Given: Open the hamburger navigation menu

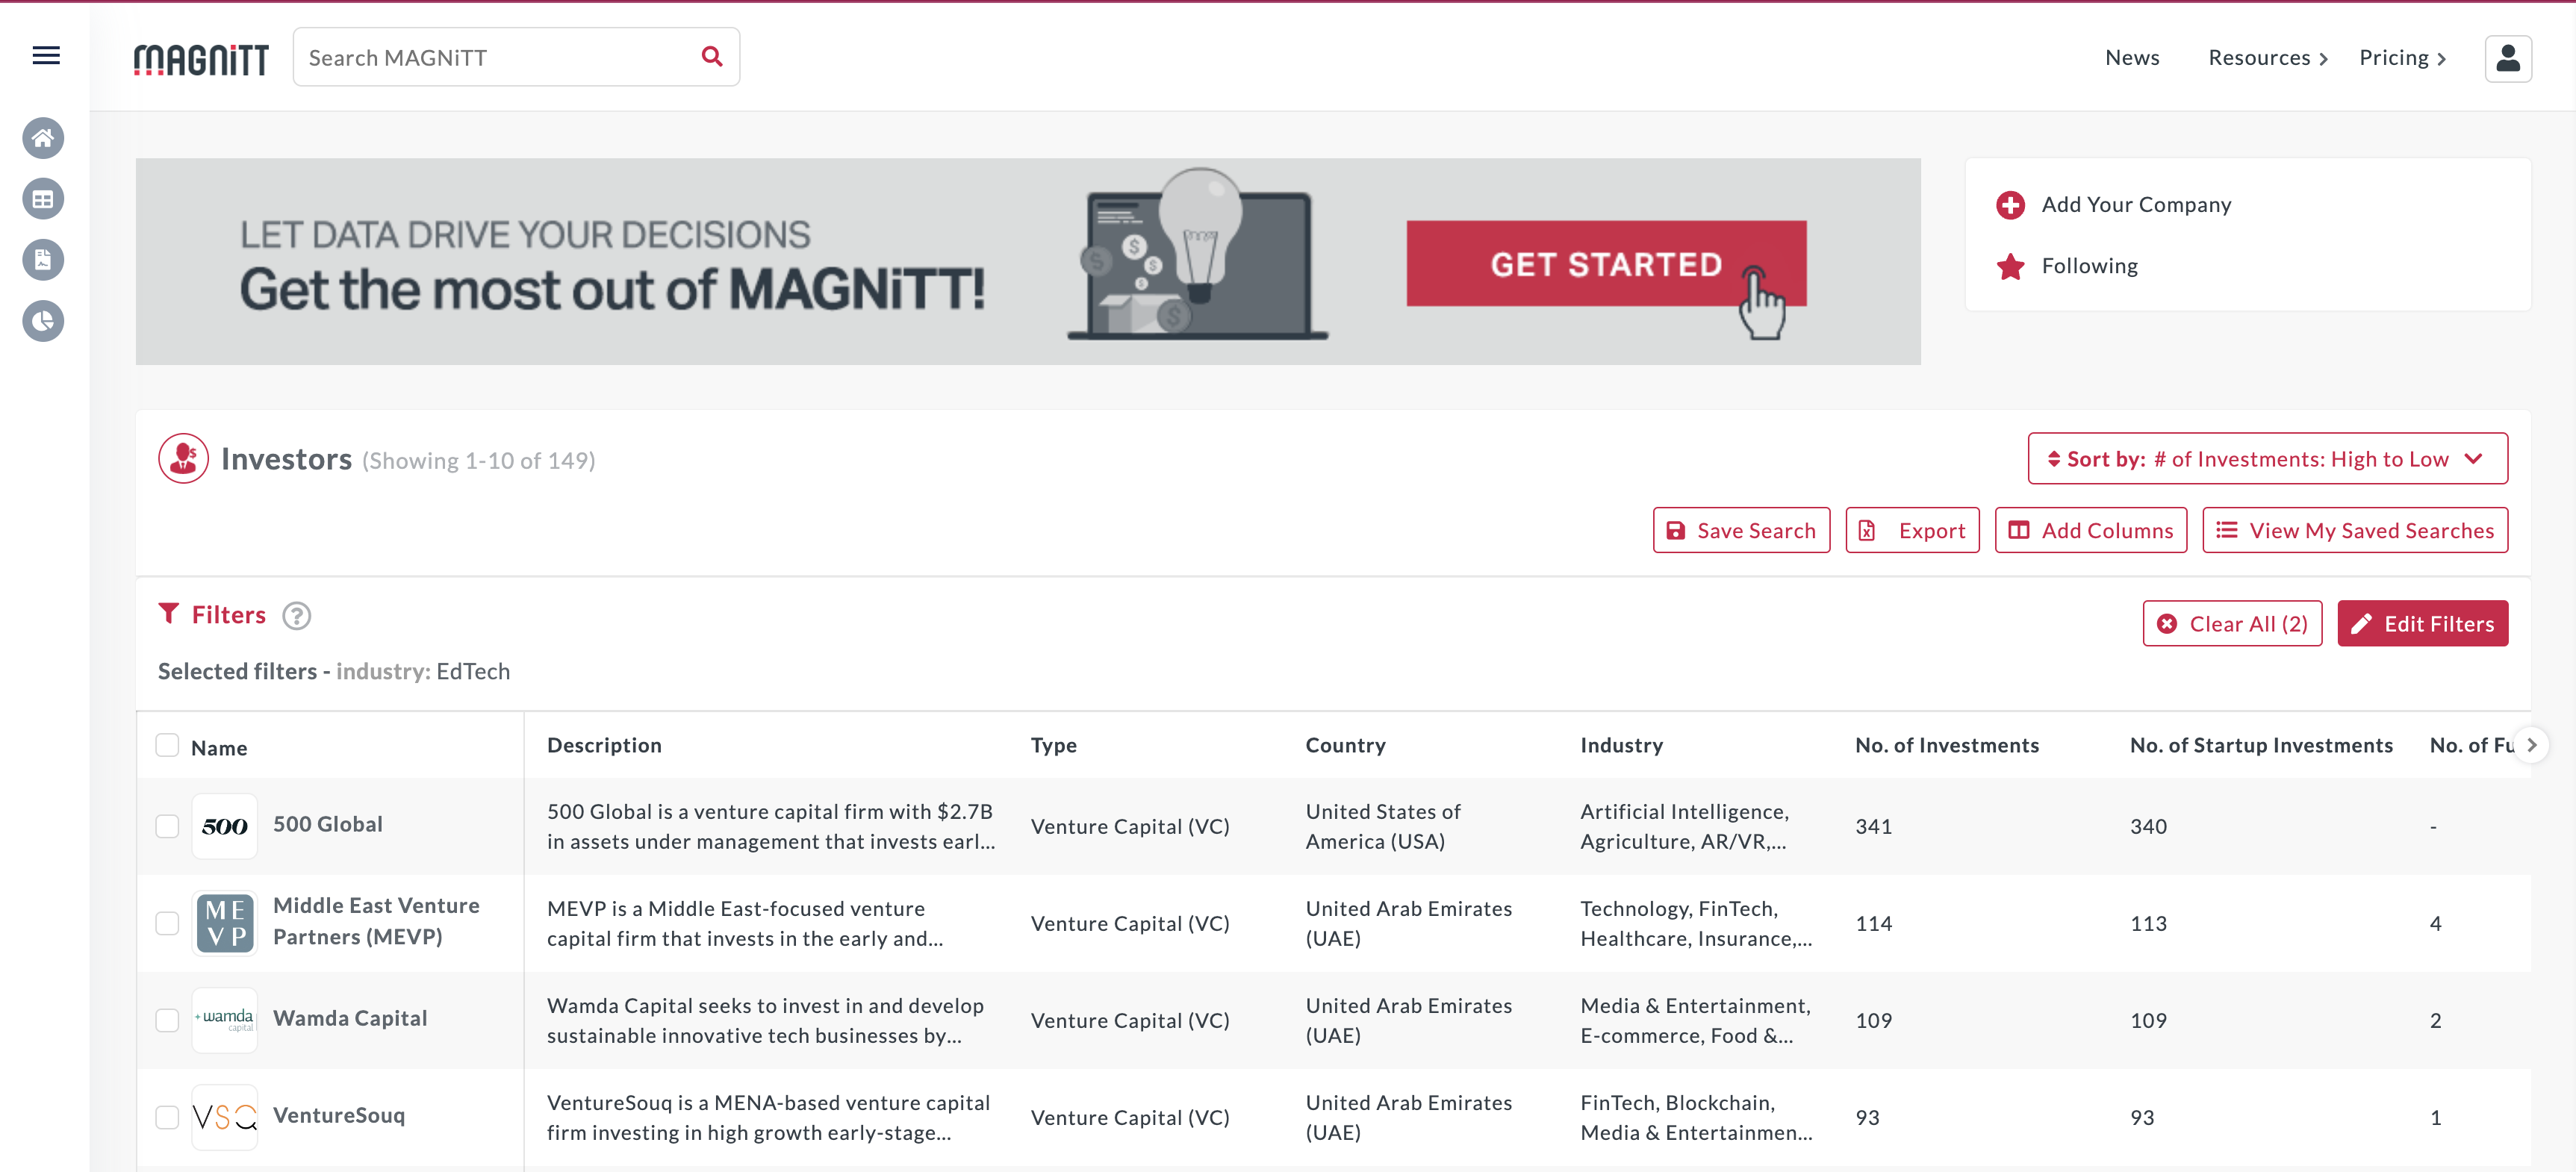Looking at the screenshot, I should [x=46, y=56].
